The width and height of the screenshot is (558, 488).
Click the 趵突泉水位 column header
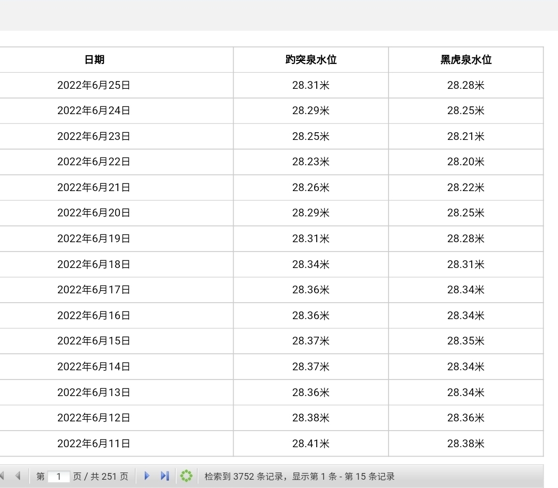click(311, 60)
